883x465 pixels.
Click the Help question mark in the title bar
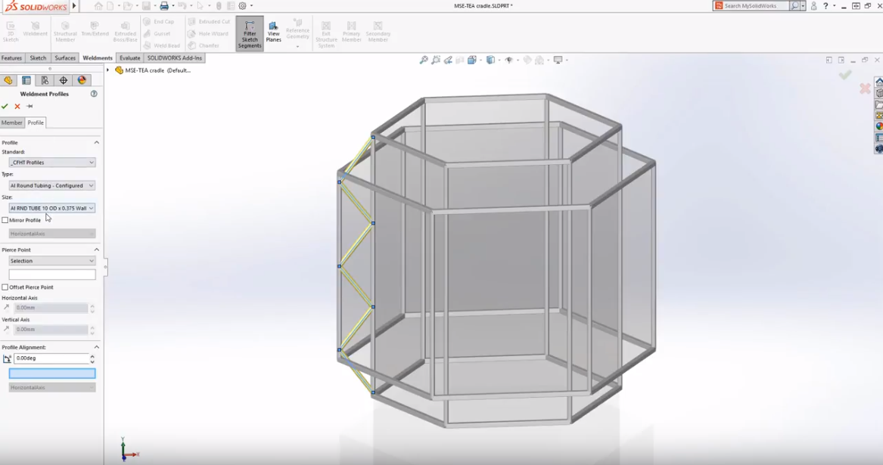click(825, 5)
